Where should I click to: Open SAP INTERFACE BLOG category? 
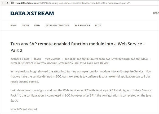tap(118, 59)
